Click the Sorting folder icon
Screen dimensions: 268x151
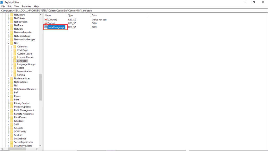(15, 75)
